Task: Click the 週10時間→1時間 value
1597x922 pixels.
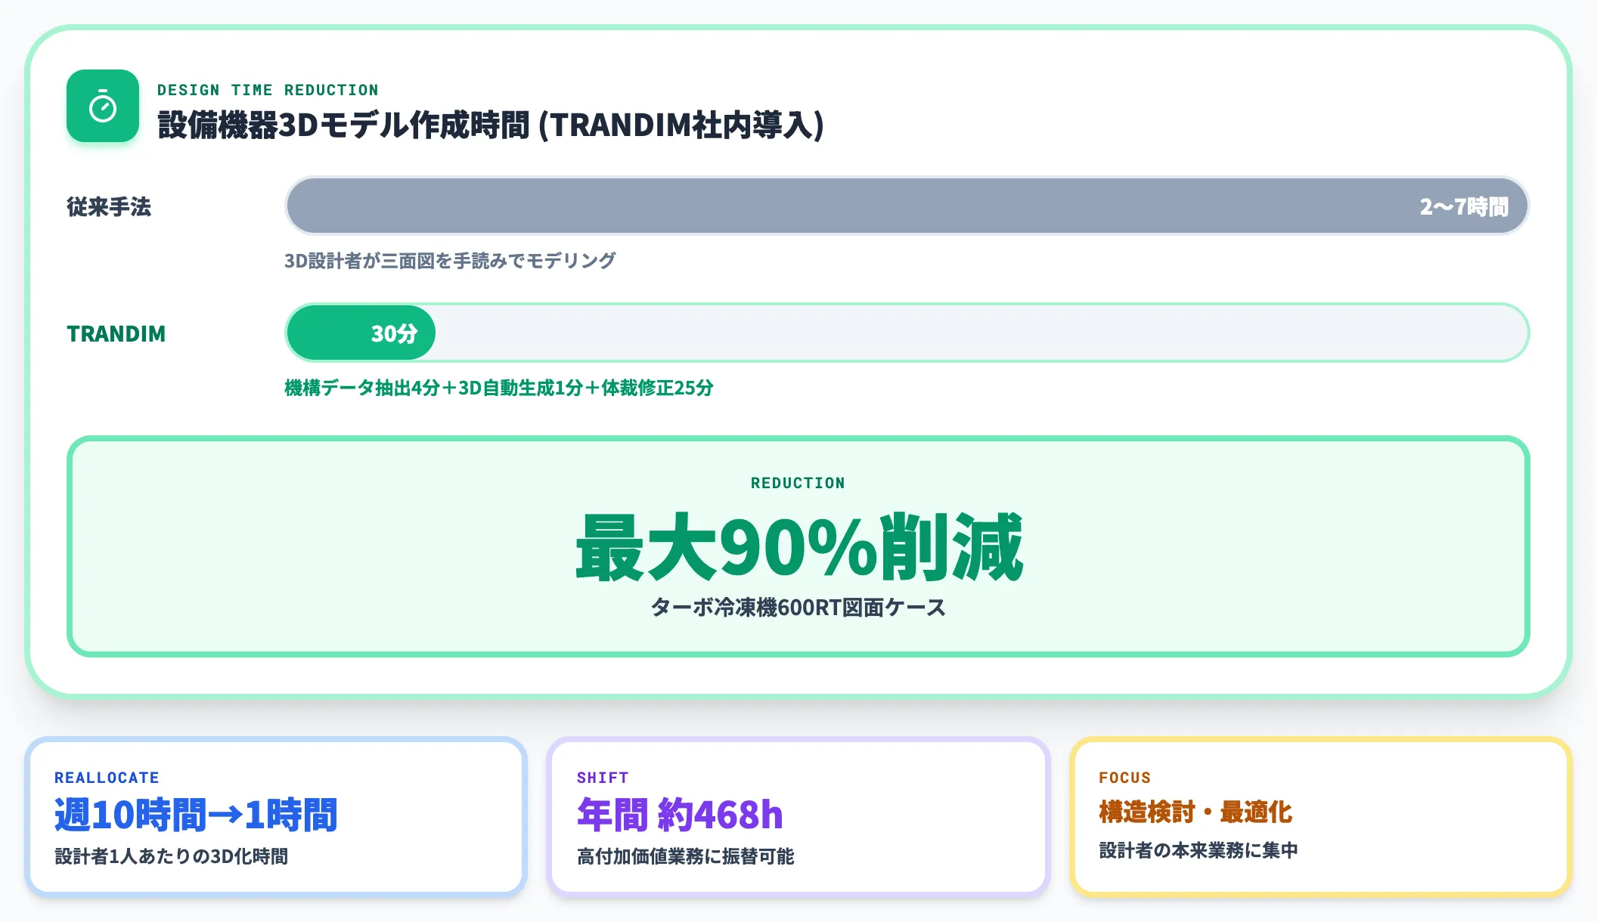Action: (x=196, y=815)
